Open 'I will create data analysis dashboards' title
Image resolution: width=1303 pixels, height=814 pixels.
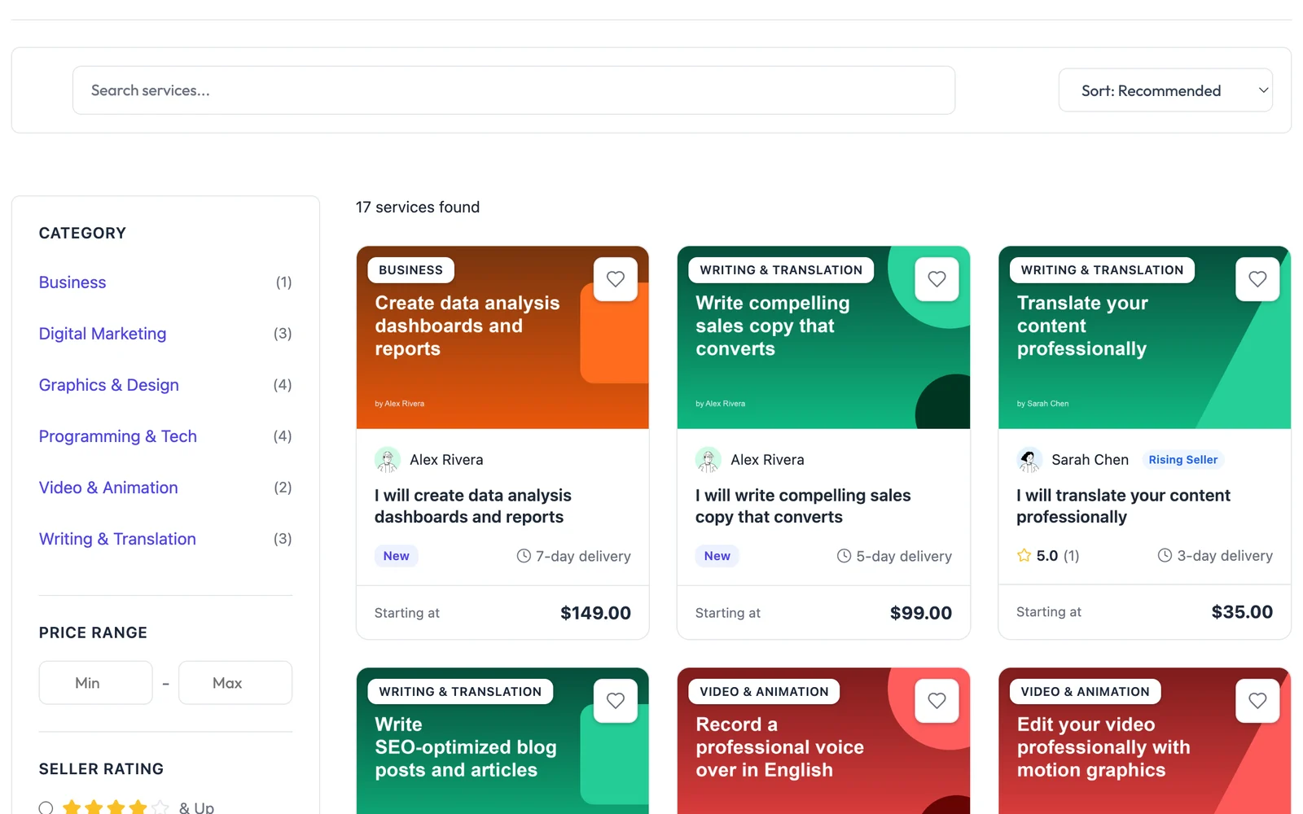coord(473,506)
